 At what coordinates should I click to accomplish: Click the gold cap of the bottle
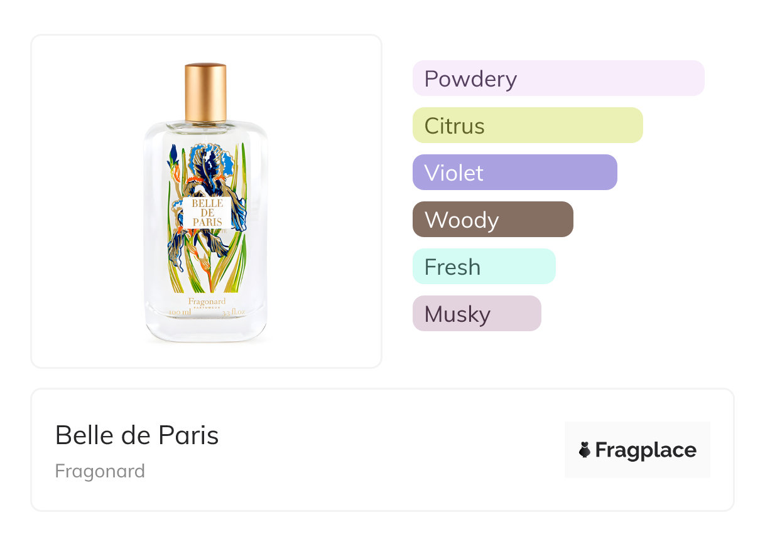pos(205,92)
